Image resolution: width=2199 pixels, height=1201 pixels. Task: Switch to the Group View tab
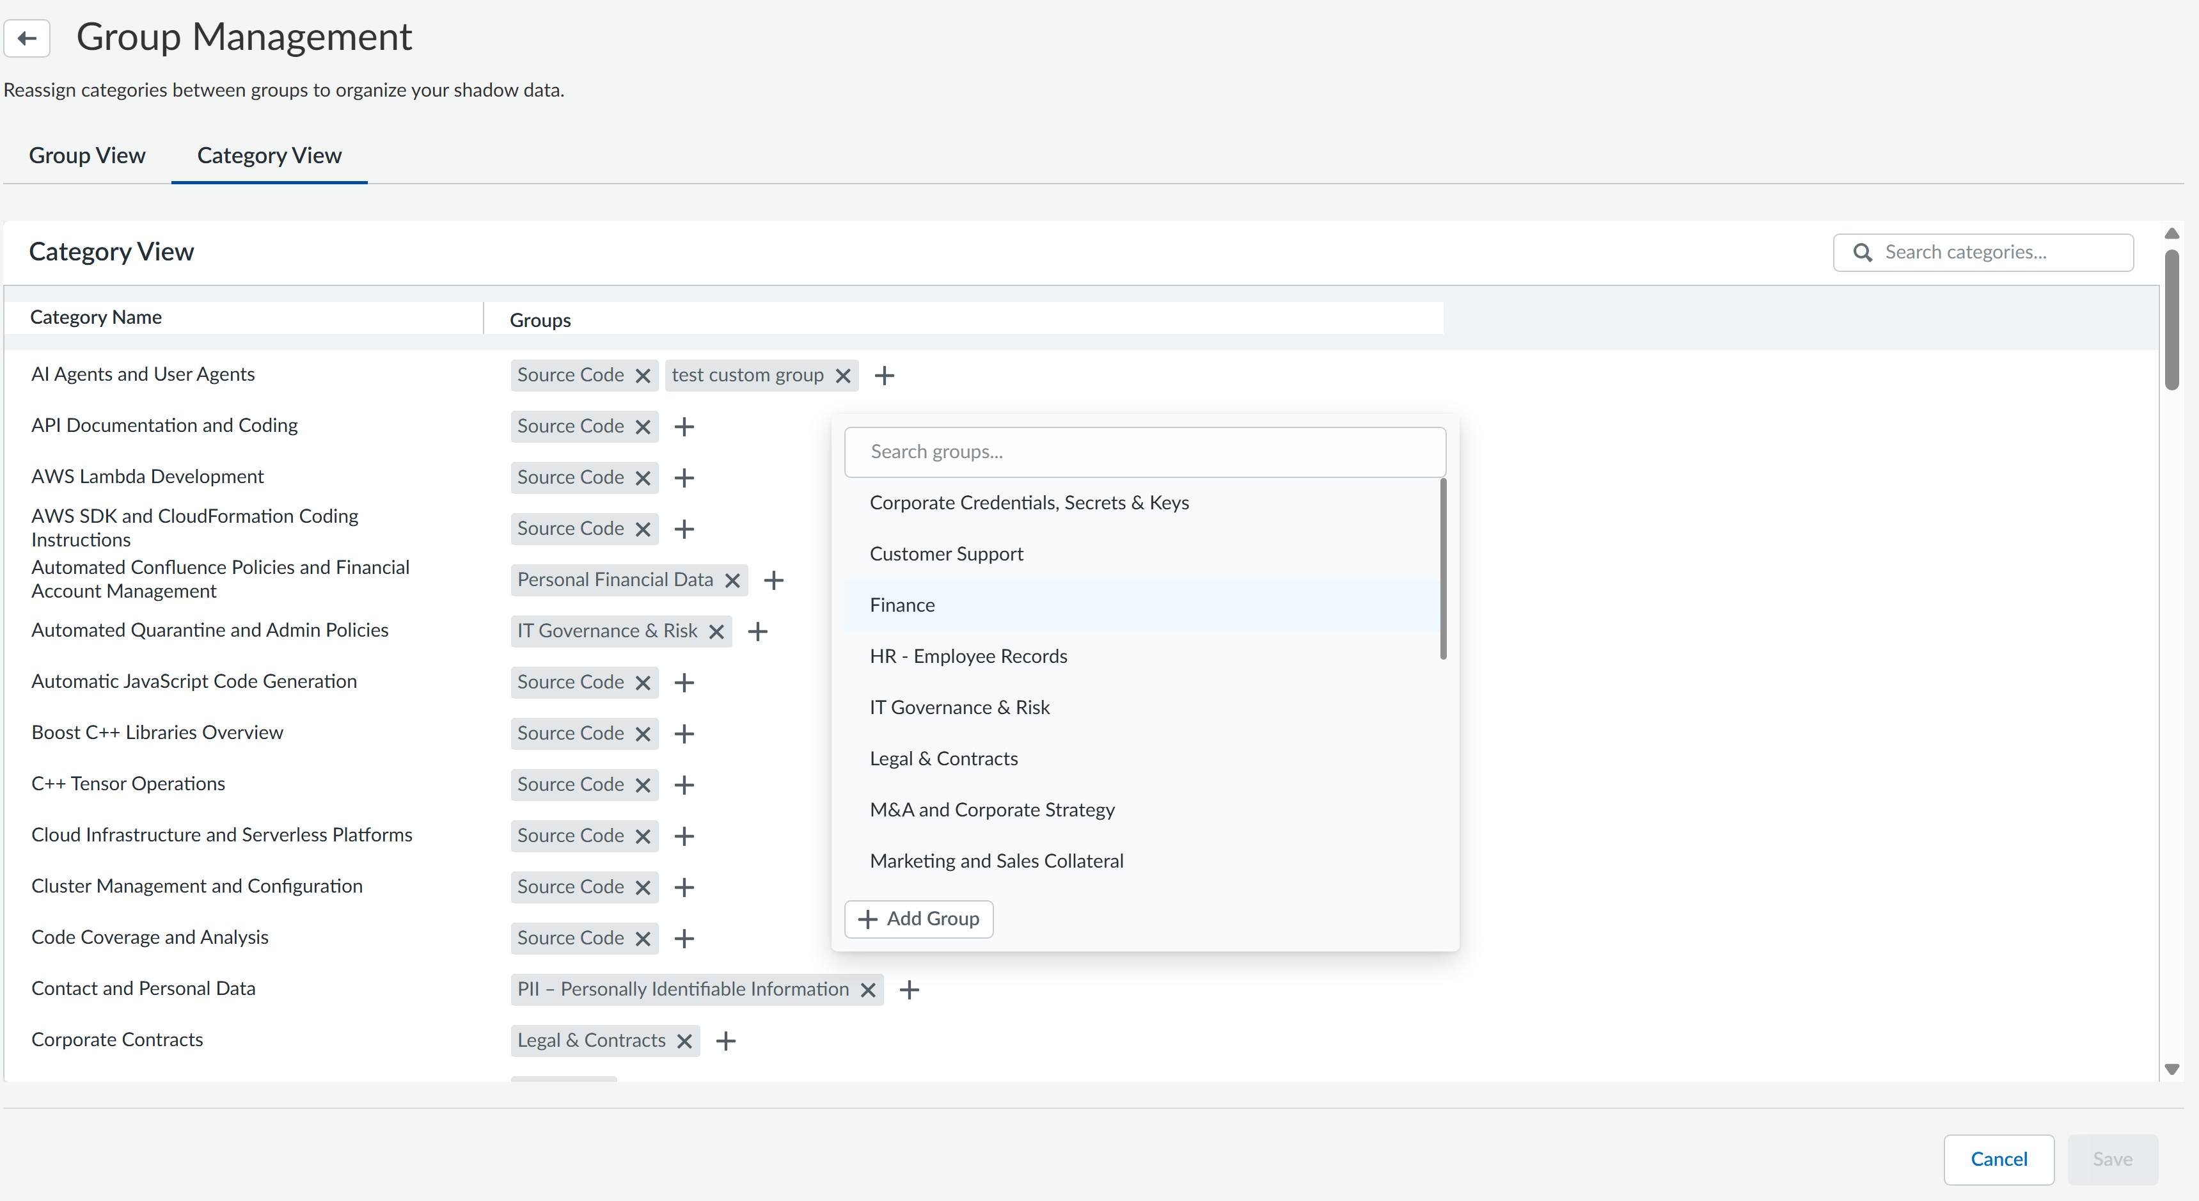(87, 155)
